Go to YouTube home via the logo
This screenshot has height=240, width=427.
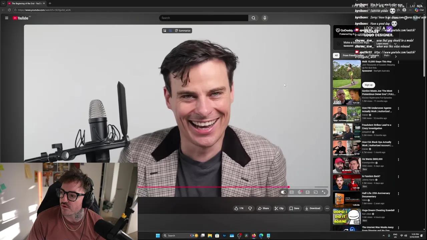pyautogui.click(x=21, y=18)
